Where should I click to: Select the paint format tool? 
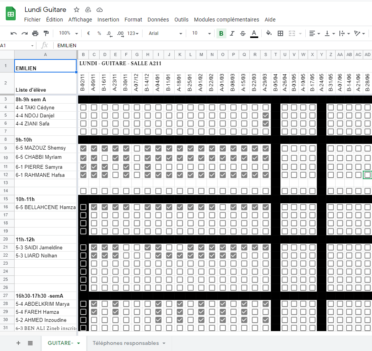(46, 33)
